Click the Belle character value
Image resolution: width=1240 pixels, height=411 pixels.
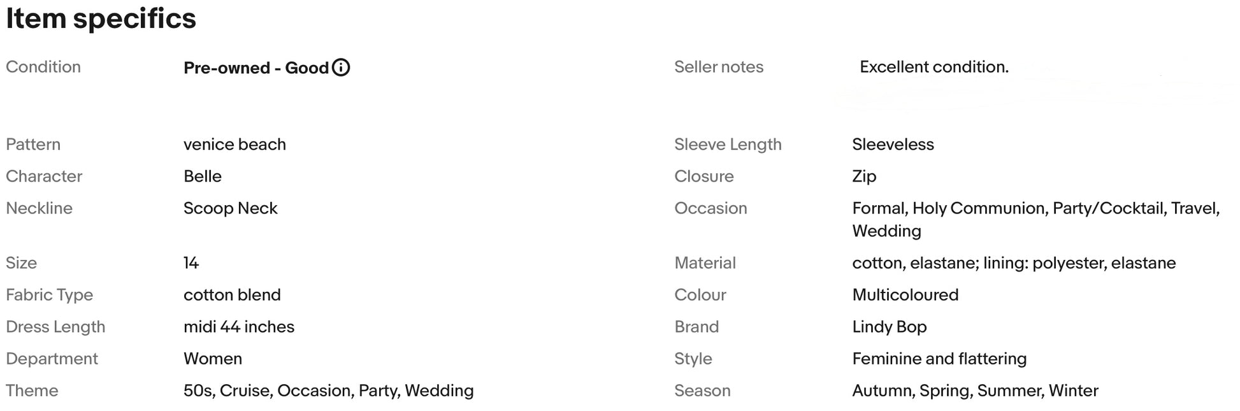coord(203,177)
